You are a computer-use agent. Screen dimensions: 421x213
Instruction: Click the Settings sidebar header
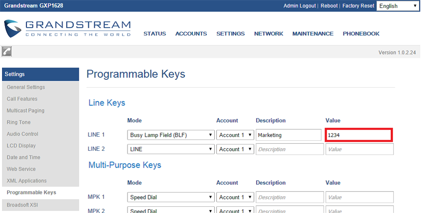click(x=40, y=74)
